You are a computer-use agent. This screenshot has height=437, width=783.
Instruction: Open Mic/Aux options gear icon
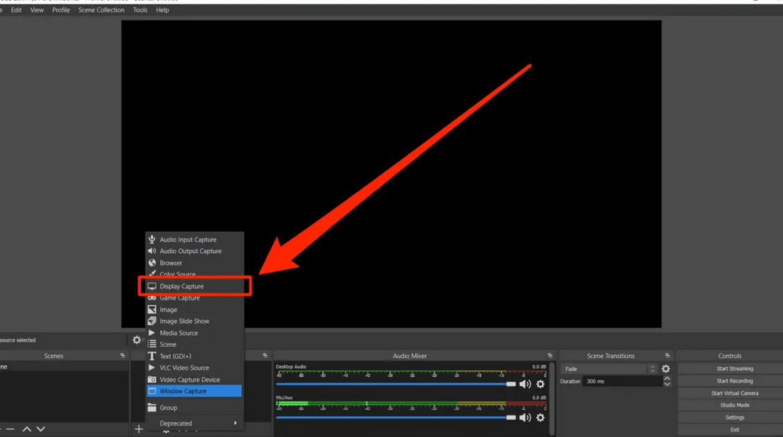[540, 418]
